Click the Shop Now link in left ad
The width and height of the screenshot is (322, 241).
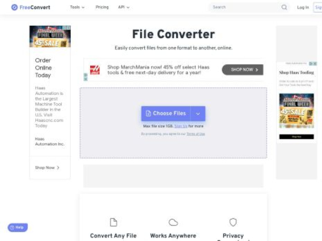pos(47,168)
